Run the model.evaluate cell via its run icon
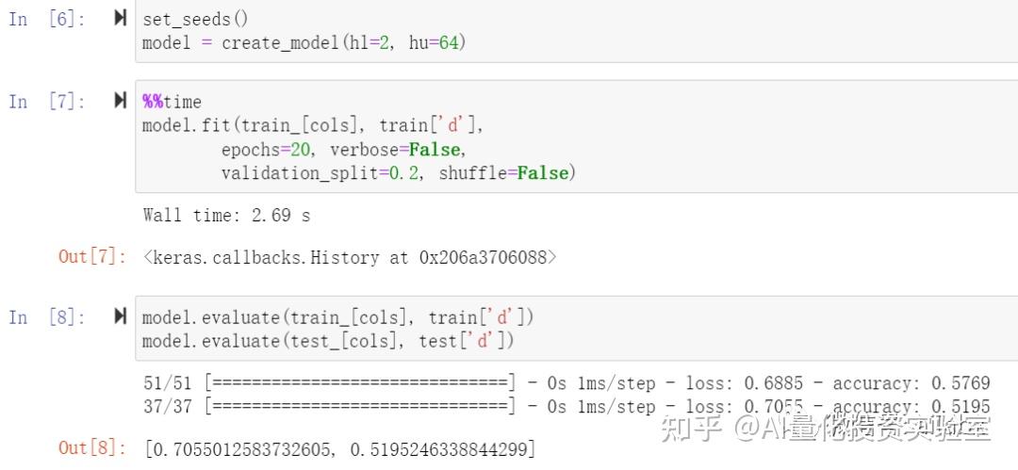 121,316
